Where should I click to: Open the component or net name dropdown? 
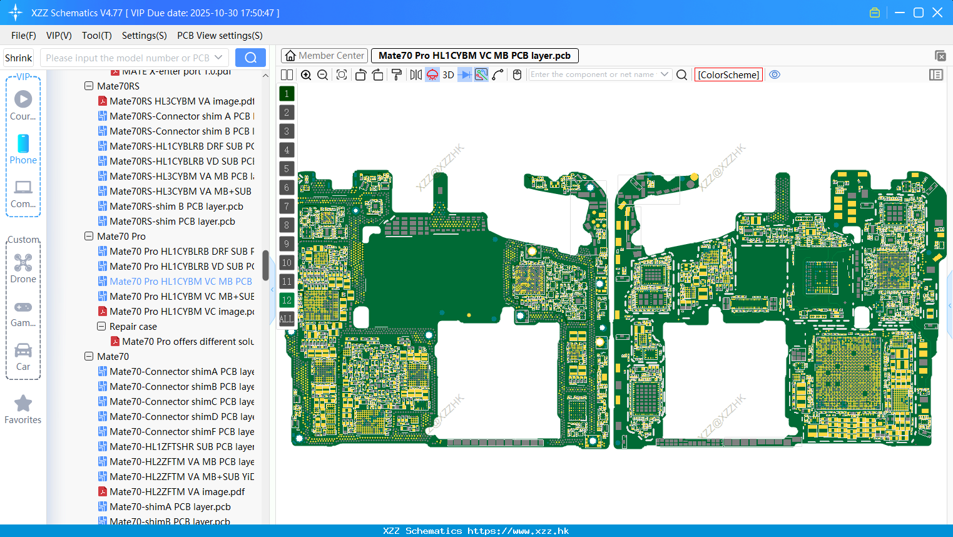tap(665, 74)
